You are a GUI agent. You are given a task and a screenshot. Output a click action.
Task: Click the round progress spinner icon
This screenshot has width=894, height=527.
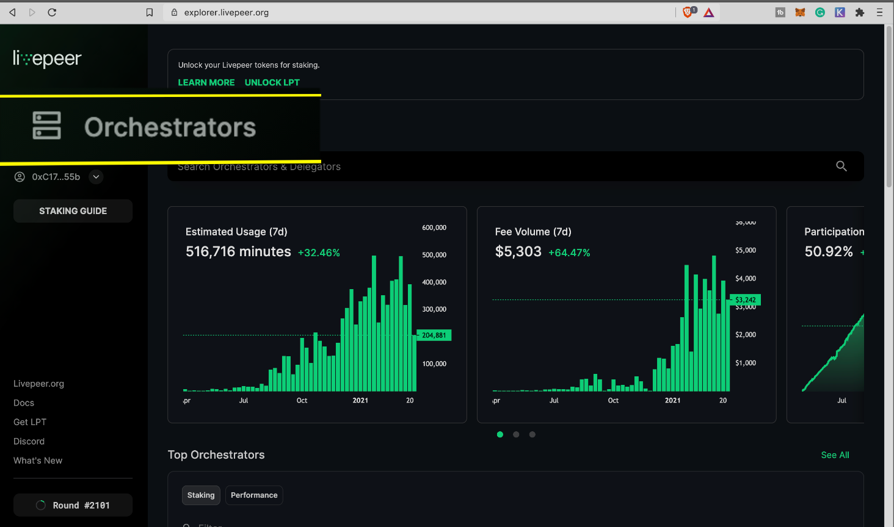coord(41,505)
